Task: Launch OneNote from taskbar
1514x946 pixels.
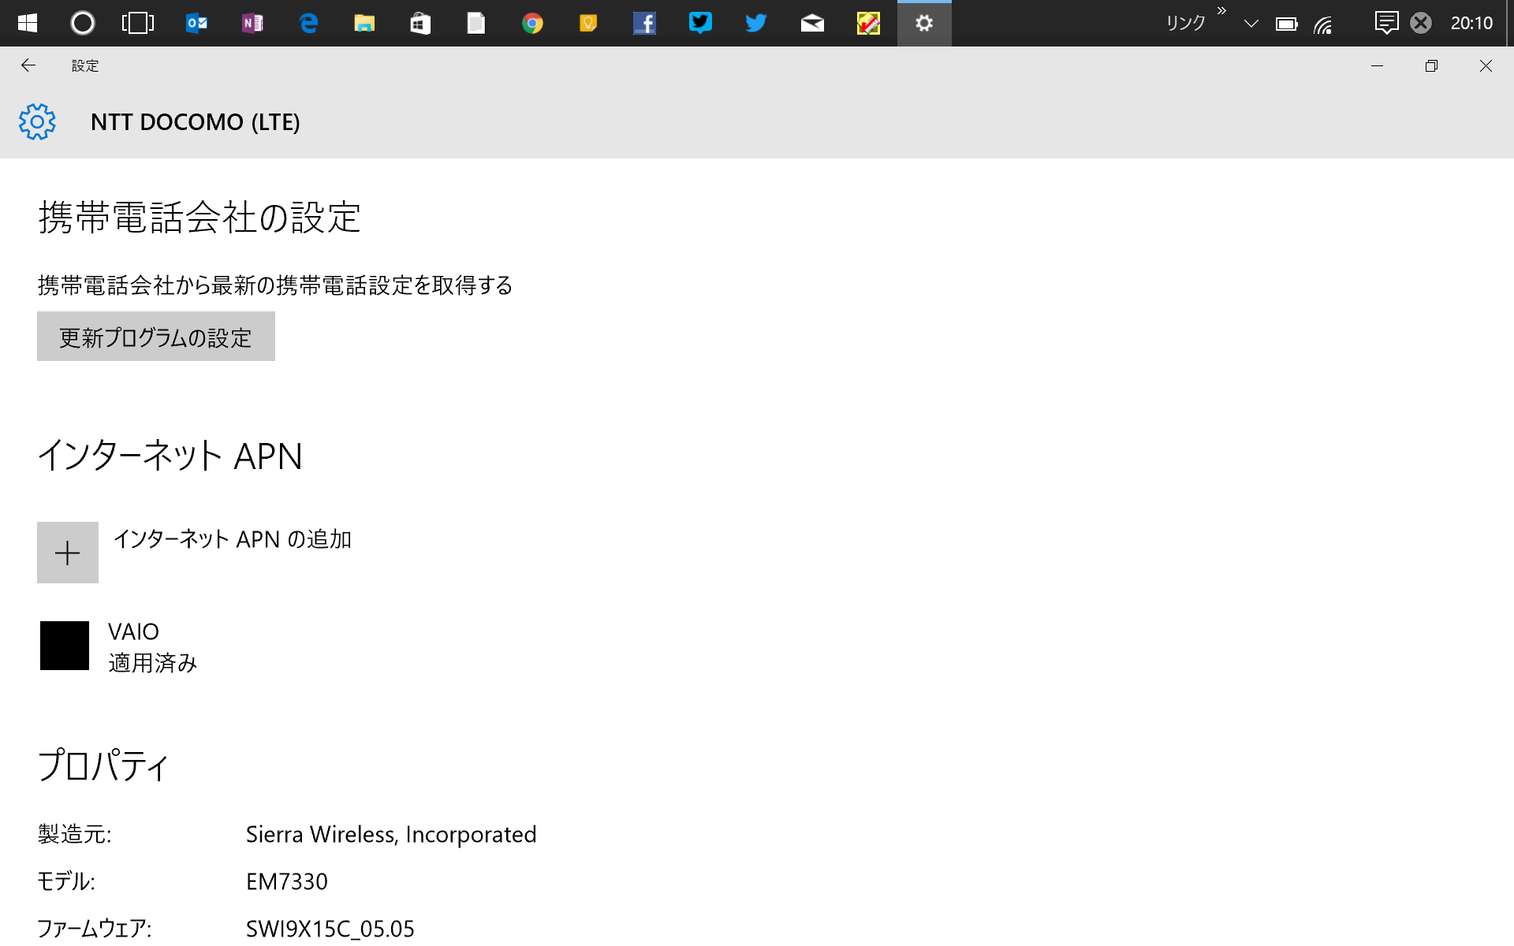Action: point(252,24)
